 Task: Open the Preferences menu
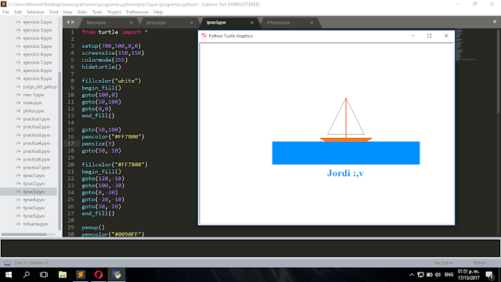(x=137, y=13)
